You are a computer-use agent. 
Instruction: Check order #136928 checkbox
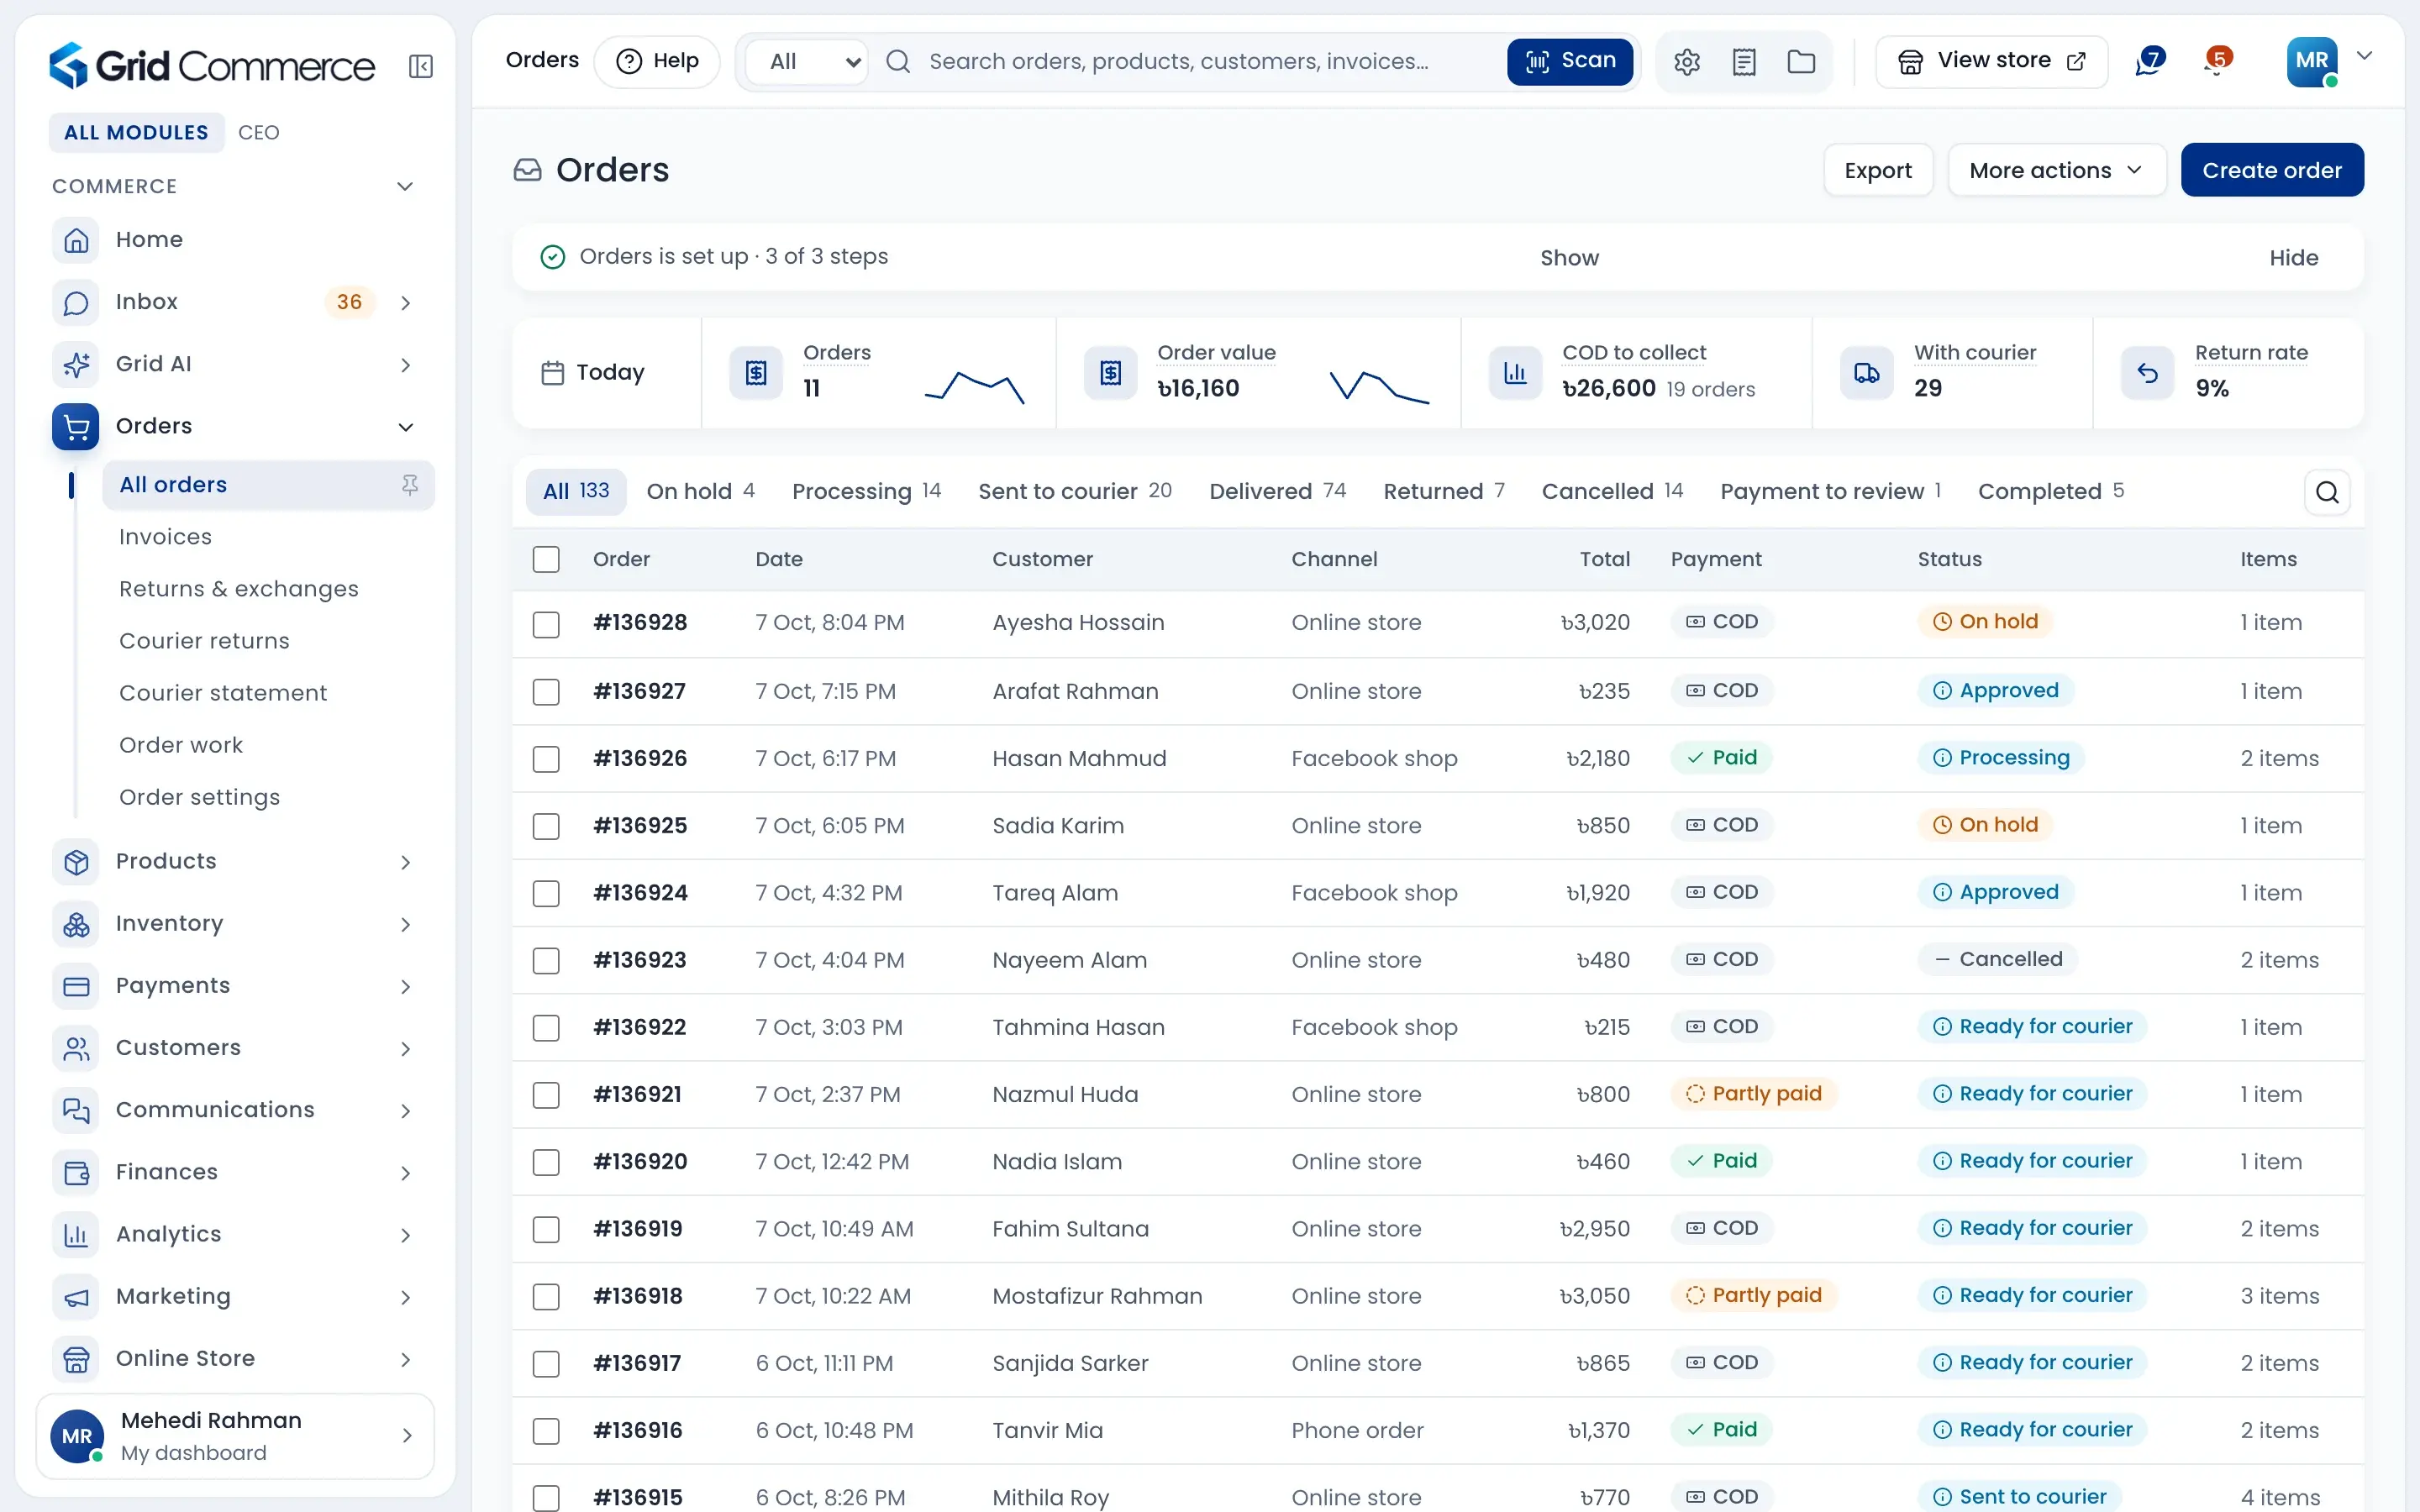click(546, 624)
